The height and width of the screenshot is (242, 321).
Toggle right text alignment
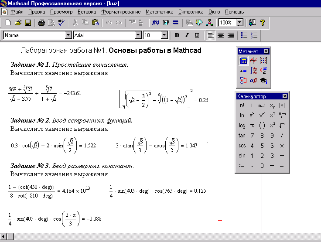pos(231,35)
